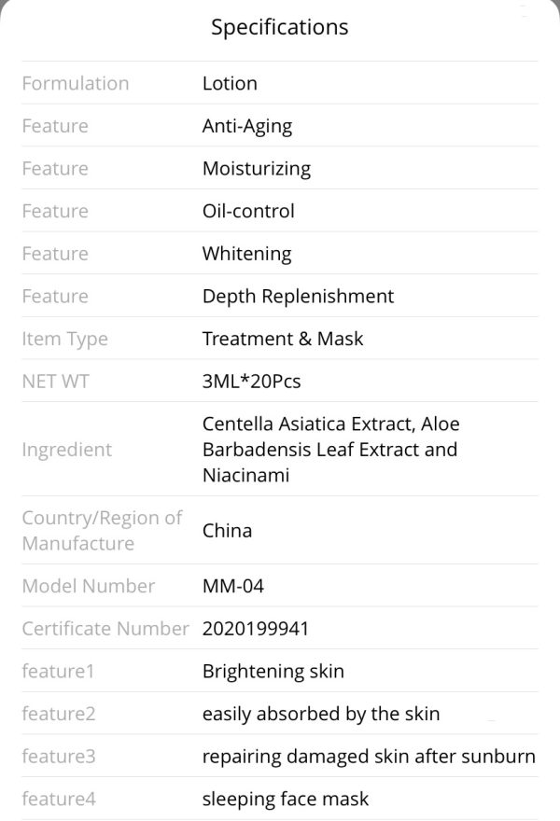Click the sleeping face mask value
This screenshot has width=560, height=821.
click(x=285, y=799)
